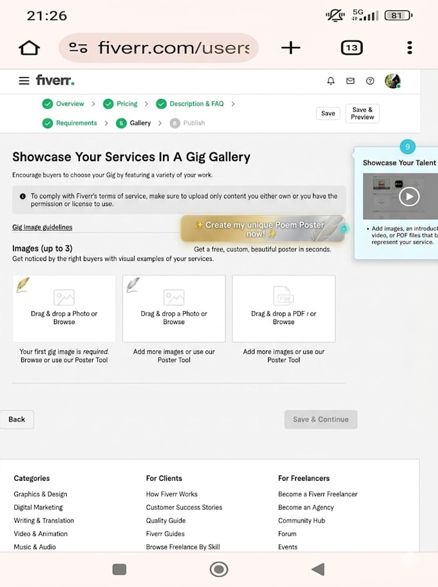Tap Android recent apps button

point(119,570)
